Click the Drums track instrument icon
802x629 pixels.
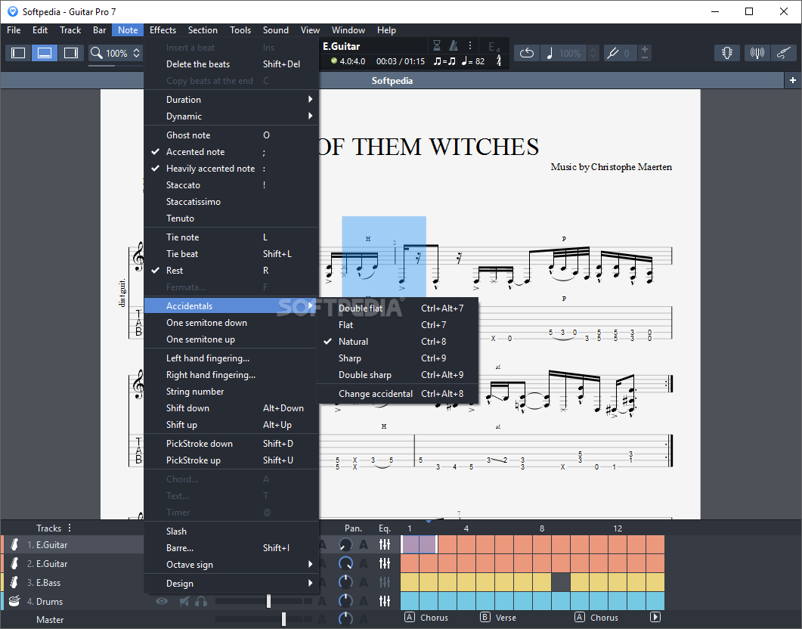14,601
